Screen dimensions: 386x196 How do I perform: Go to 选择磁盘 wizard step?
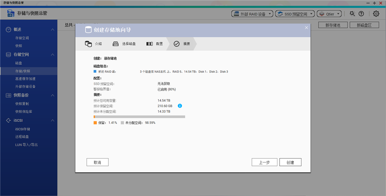124,44
